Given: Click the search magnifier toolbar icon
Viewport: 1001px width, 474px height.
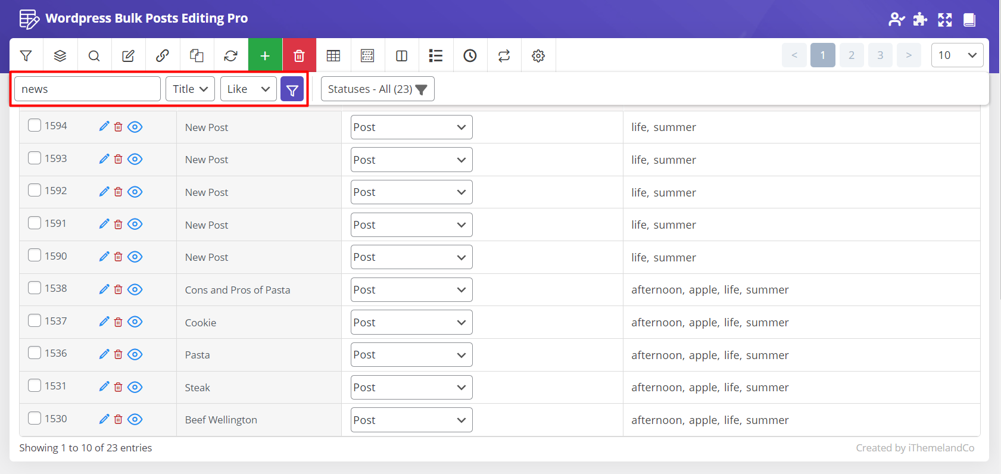Looking at the screenshot, I should point(94,55).
